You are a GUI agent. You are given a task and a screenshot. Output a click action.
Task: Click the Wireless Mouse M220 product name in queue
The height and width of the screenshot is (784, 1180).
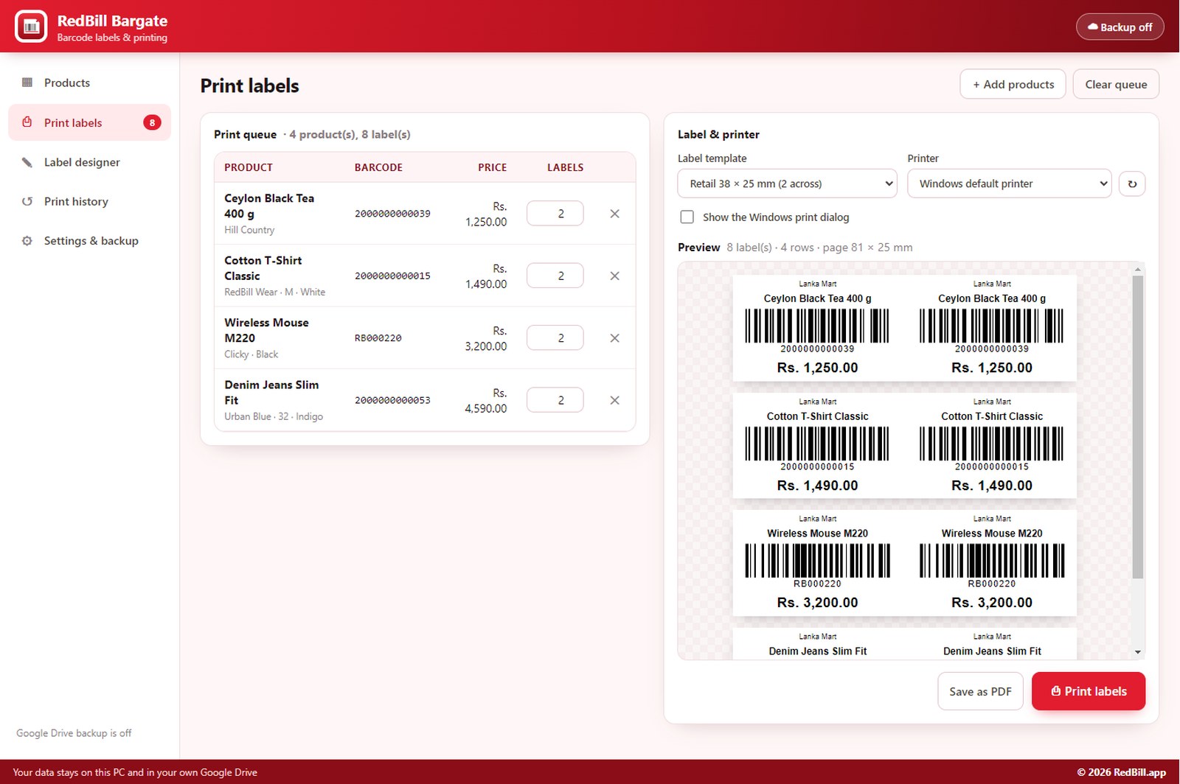266,330
